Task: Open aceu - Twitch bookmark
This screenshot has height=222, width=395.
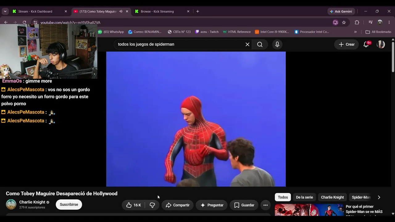Action: tap(207, 32)
